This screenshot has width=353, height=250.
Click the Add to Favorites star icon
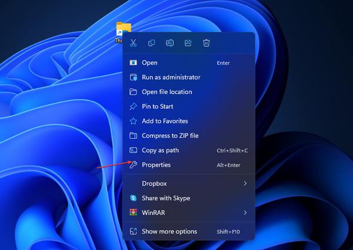(134, 121)
